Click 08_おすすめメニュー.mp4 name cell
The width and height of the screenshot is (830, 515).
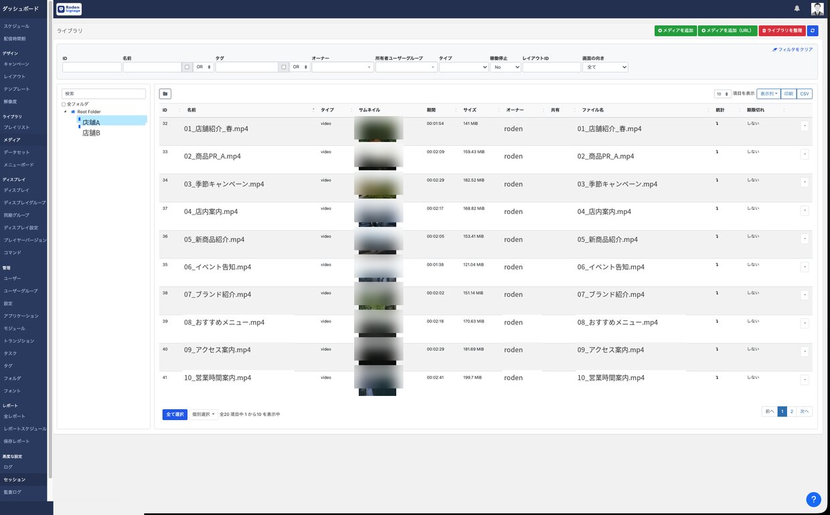(x=224, y=322)
